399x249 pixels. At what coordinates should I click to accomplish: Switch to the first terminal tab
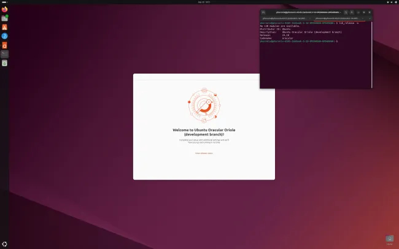point(286,18)
